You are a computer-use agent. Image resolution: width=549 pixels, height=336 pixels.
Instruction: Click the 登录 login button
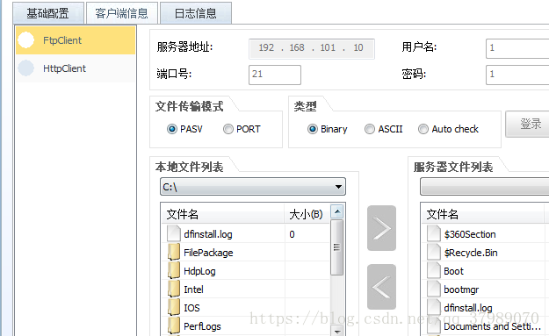(527, 124)
